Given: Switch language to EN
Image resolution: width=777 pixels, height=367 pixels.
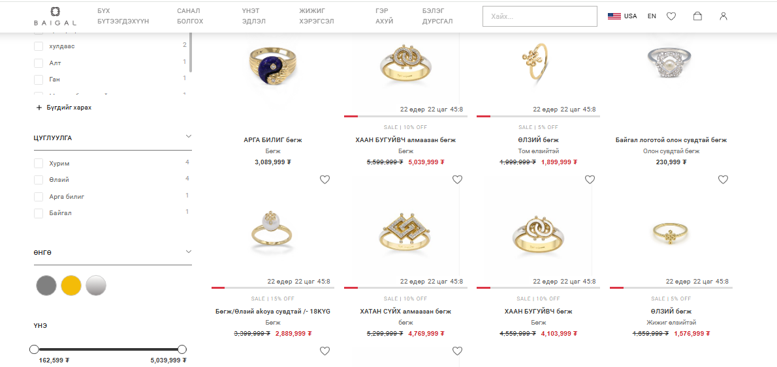Looking at the screenshot, I should pos(652,16).
